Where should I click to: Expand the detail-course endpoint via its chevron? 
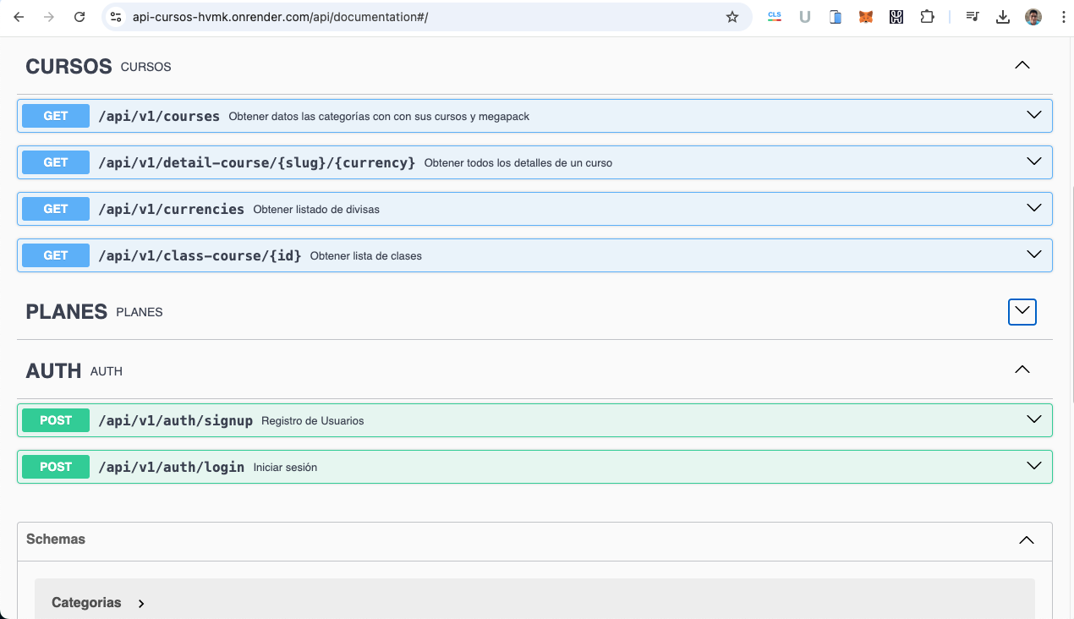1033,162
